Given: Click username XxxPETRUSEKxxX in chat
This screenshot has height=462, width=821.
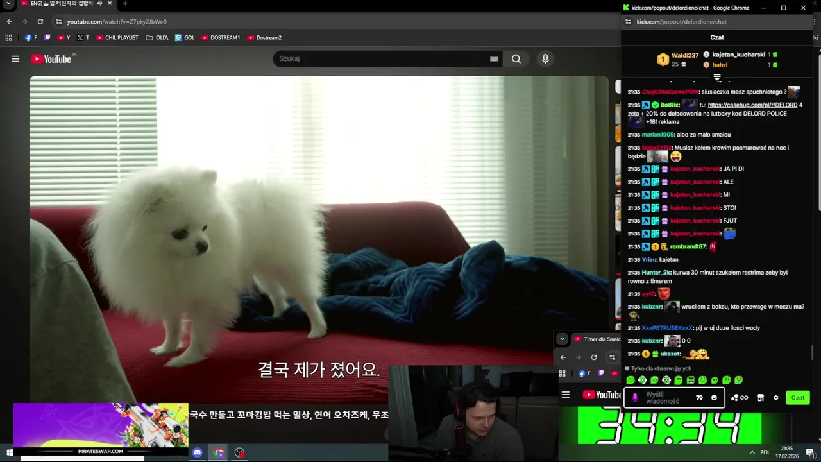Looking at the screenshot, I should [x=667, y=328].
